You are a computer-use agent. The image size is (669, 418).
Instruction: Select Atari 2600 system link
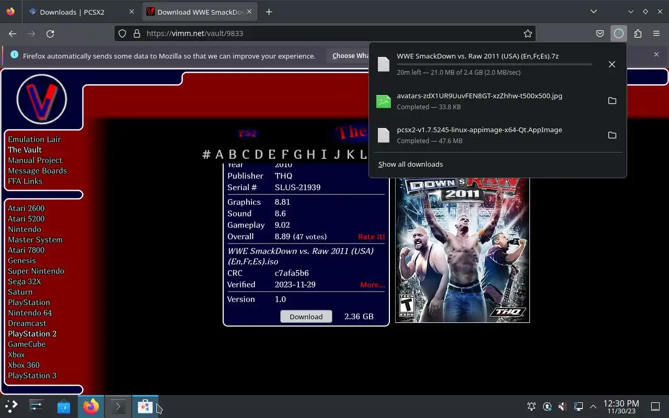[26, 208]
